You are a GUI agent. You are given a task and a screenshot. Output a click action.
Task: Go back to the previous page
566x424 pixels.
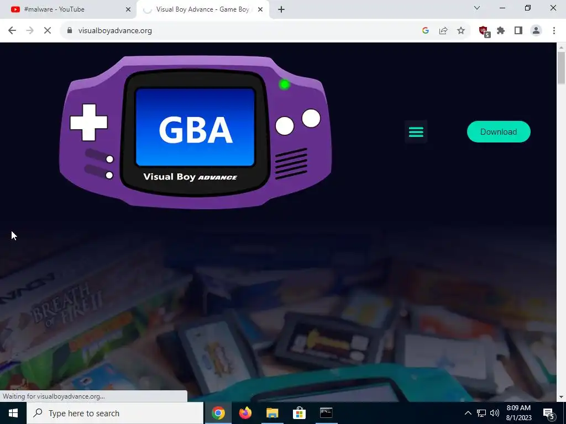(x=12, y=31)
